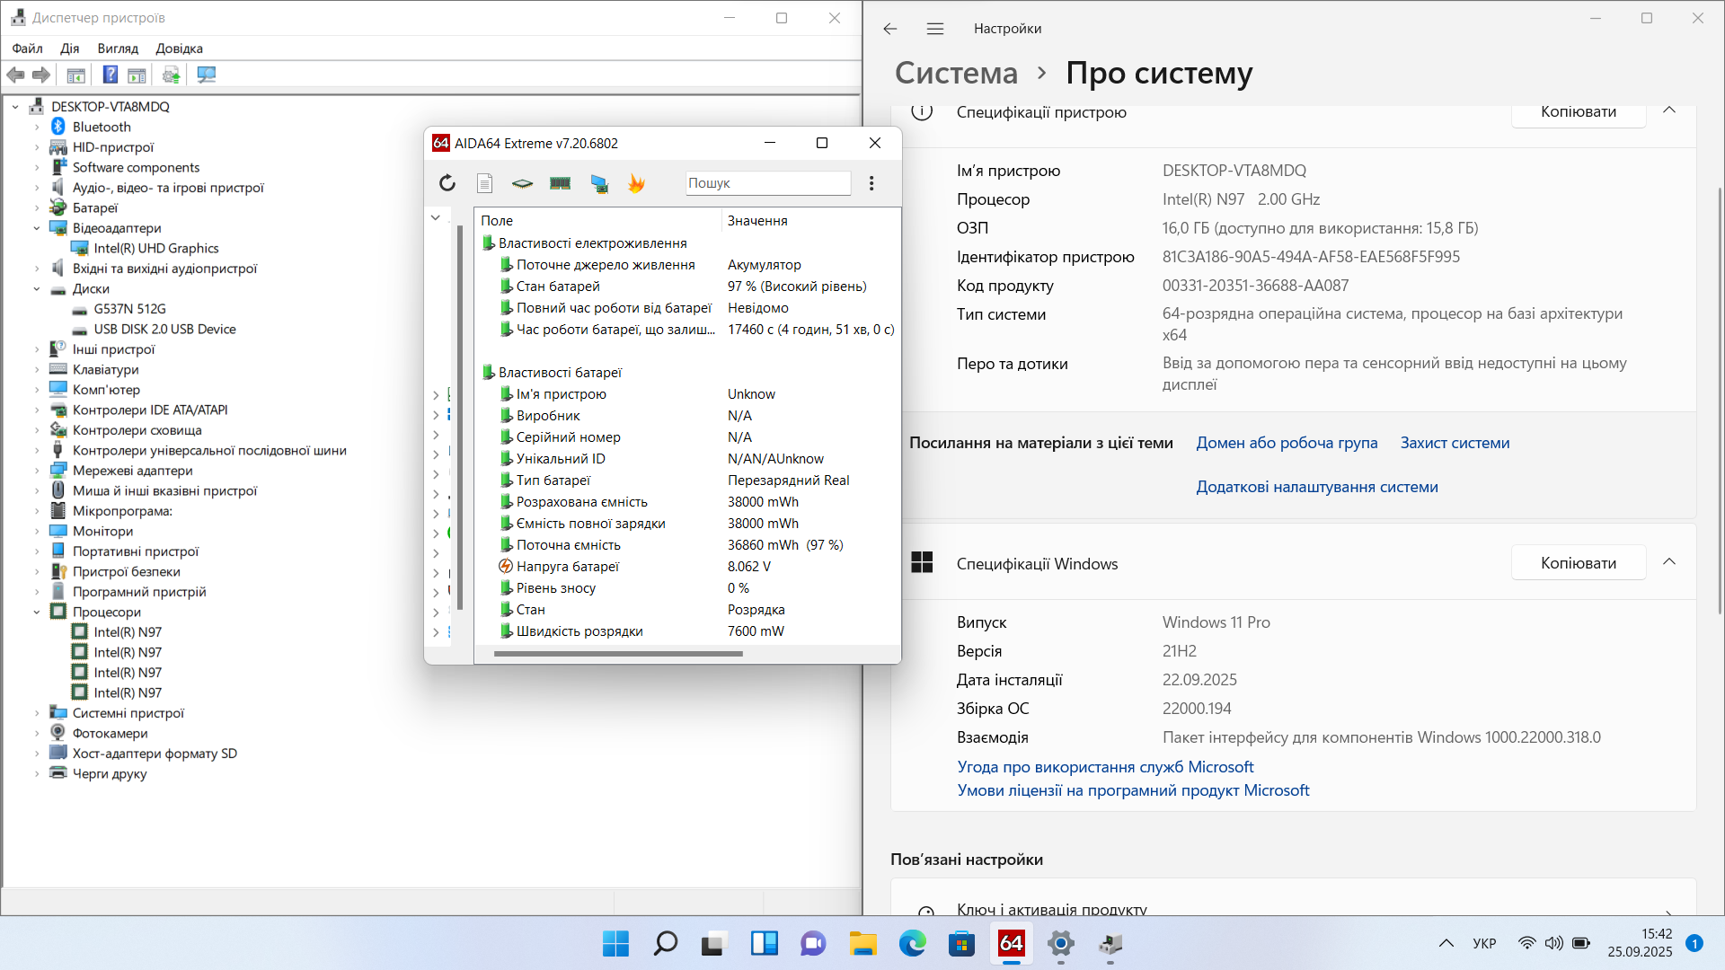Launch the flame stability test icon
The width and height of the screenshot is (1725, 970).
(x=636, y=183)
